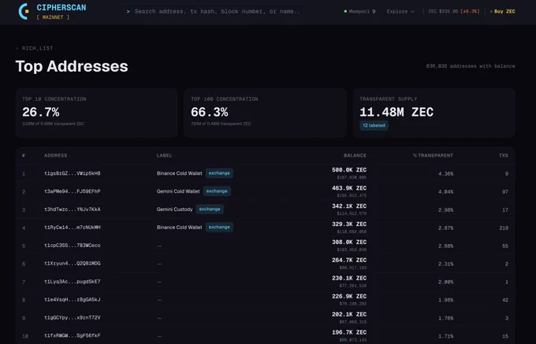
Task: Click the Top 10 Concentration card
Action: point(96,113)
